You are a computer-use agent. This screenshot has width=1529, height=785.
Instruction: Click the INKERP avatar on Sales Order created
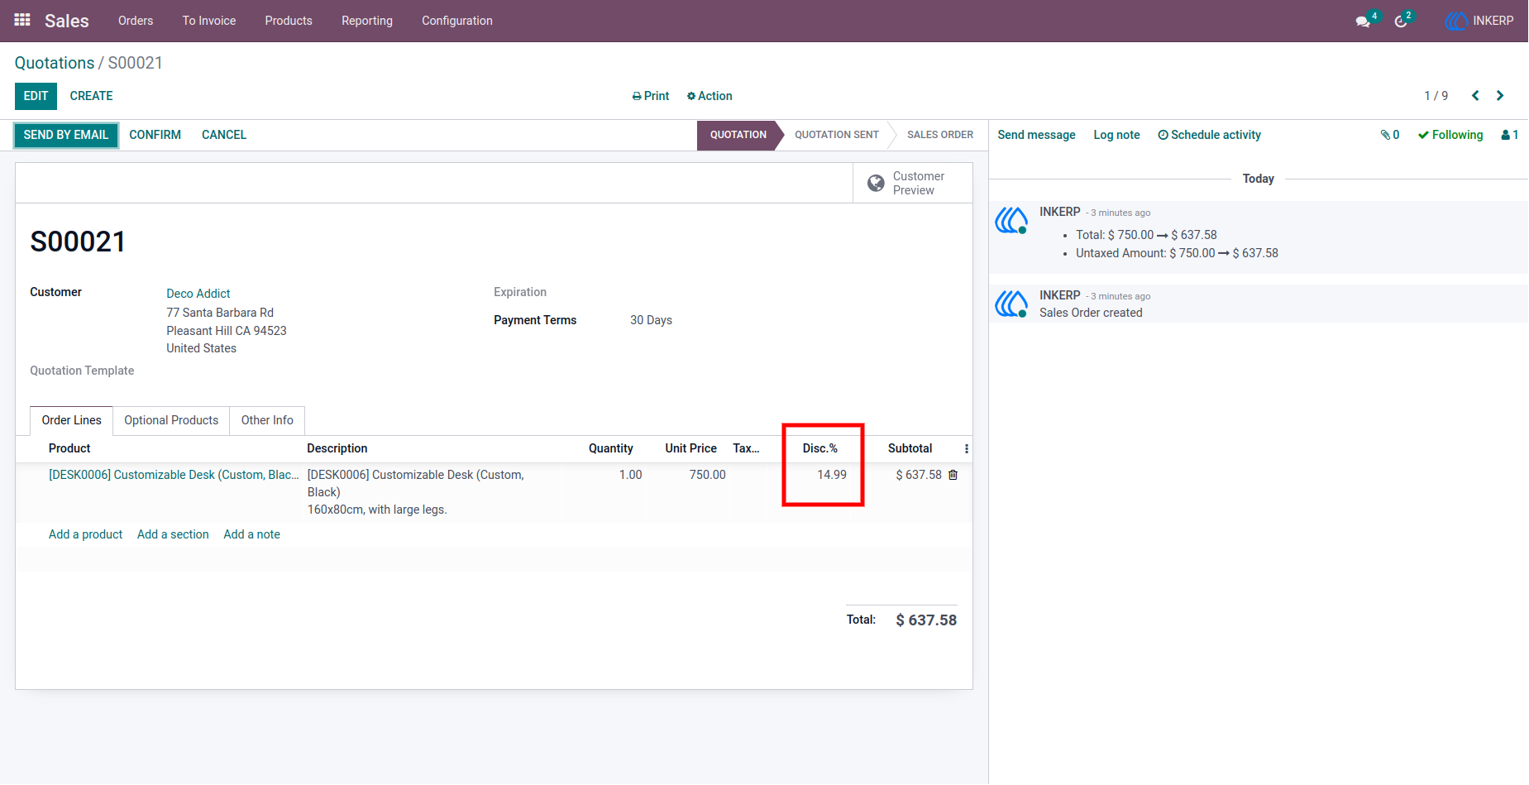(x=1011, y=304)
